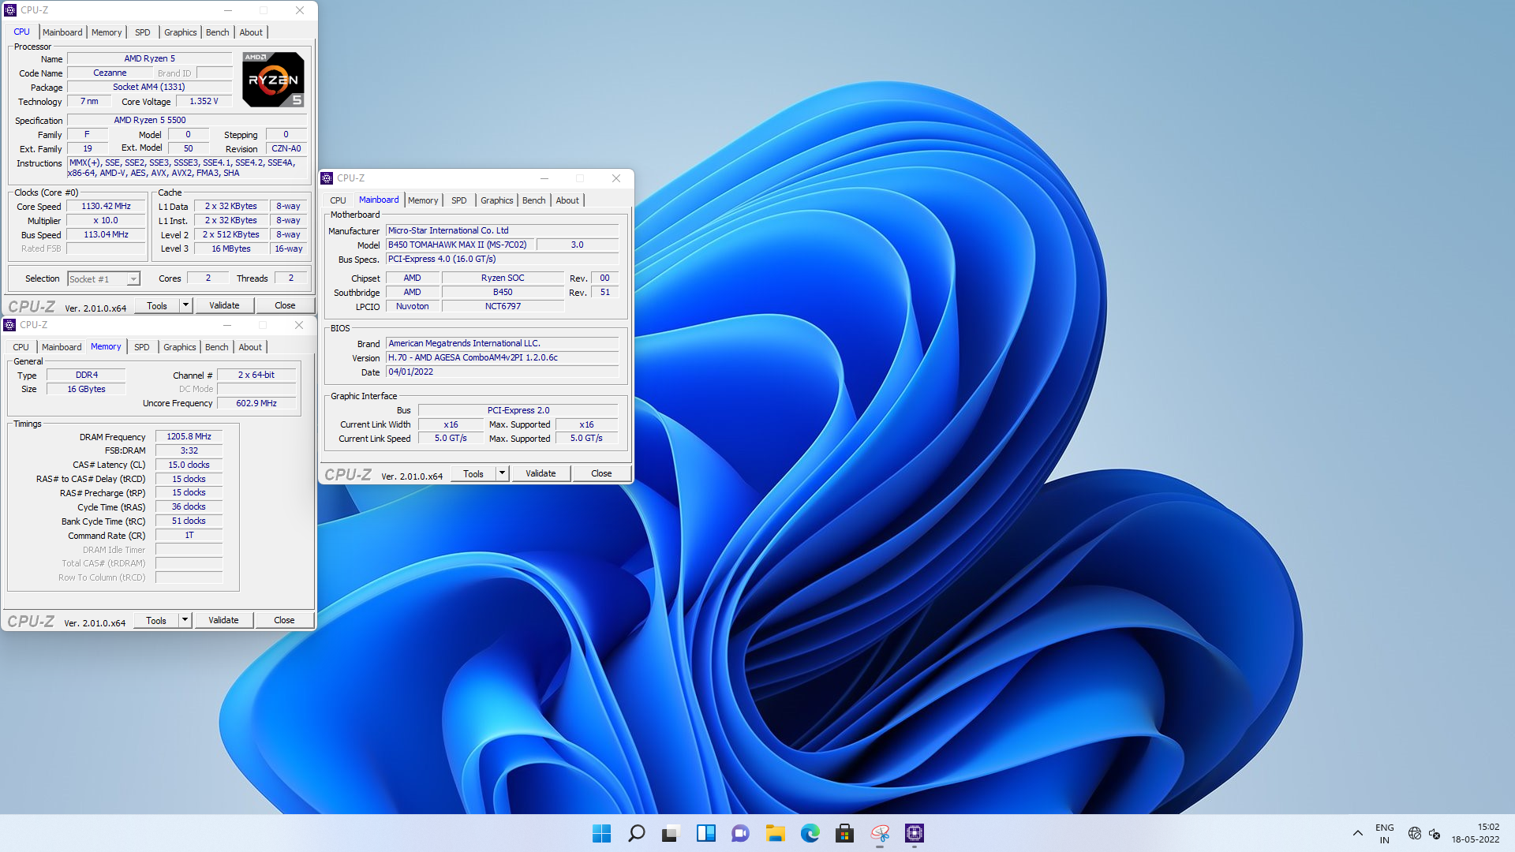Click the '1130.42 MHz' core speed value
This screenshot has height=852, width=1515.
(107, 207)
